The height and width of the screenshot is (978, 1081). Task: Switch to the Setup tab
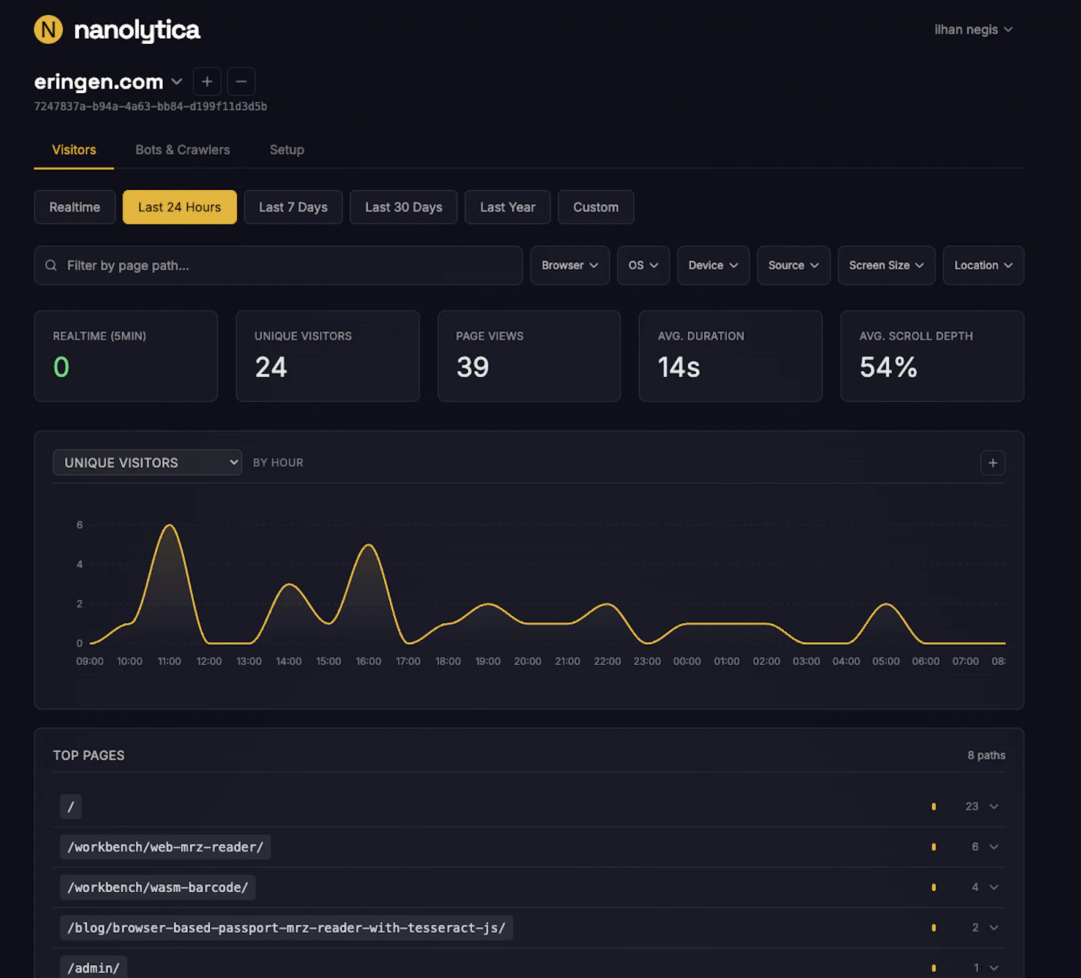[286, 149]
